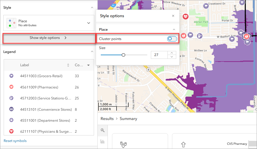Click Show style options button
The height and width of the screenshot is (149, 257).
48,38
